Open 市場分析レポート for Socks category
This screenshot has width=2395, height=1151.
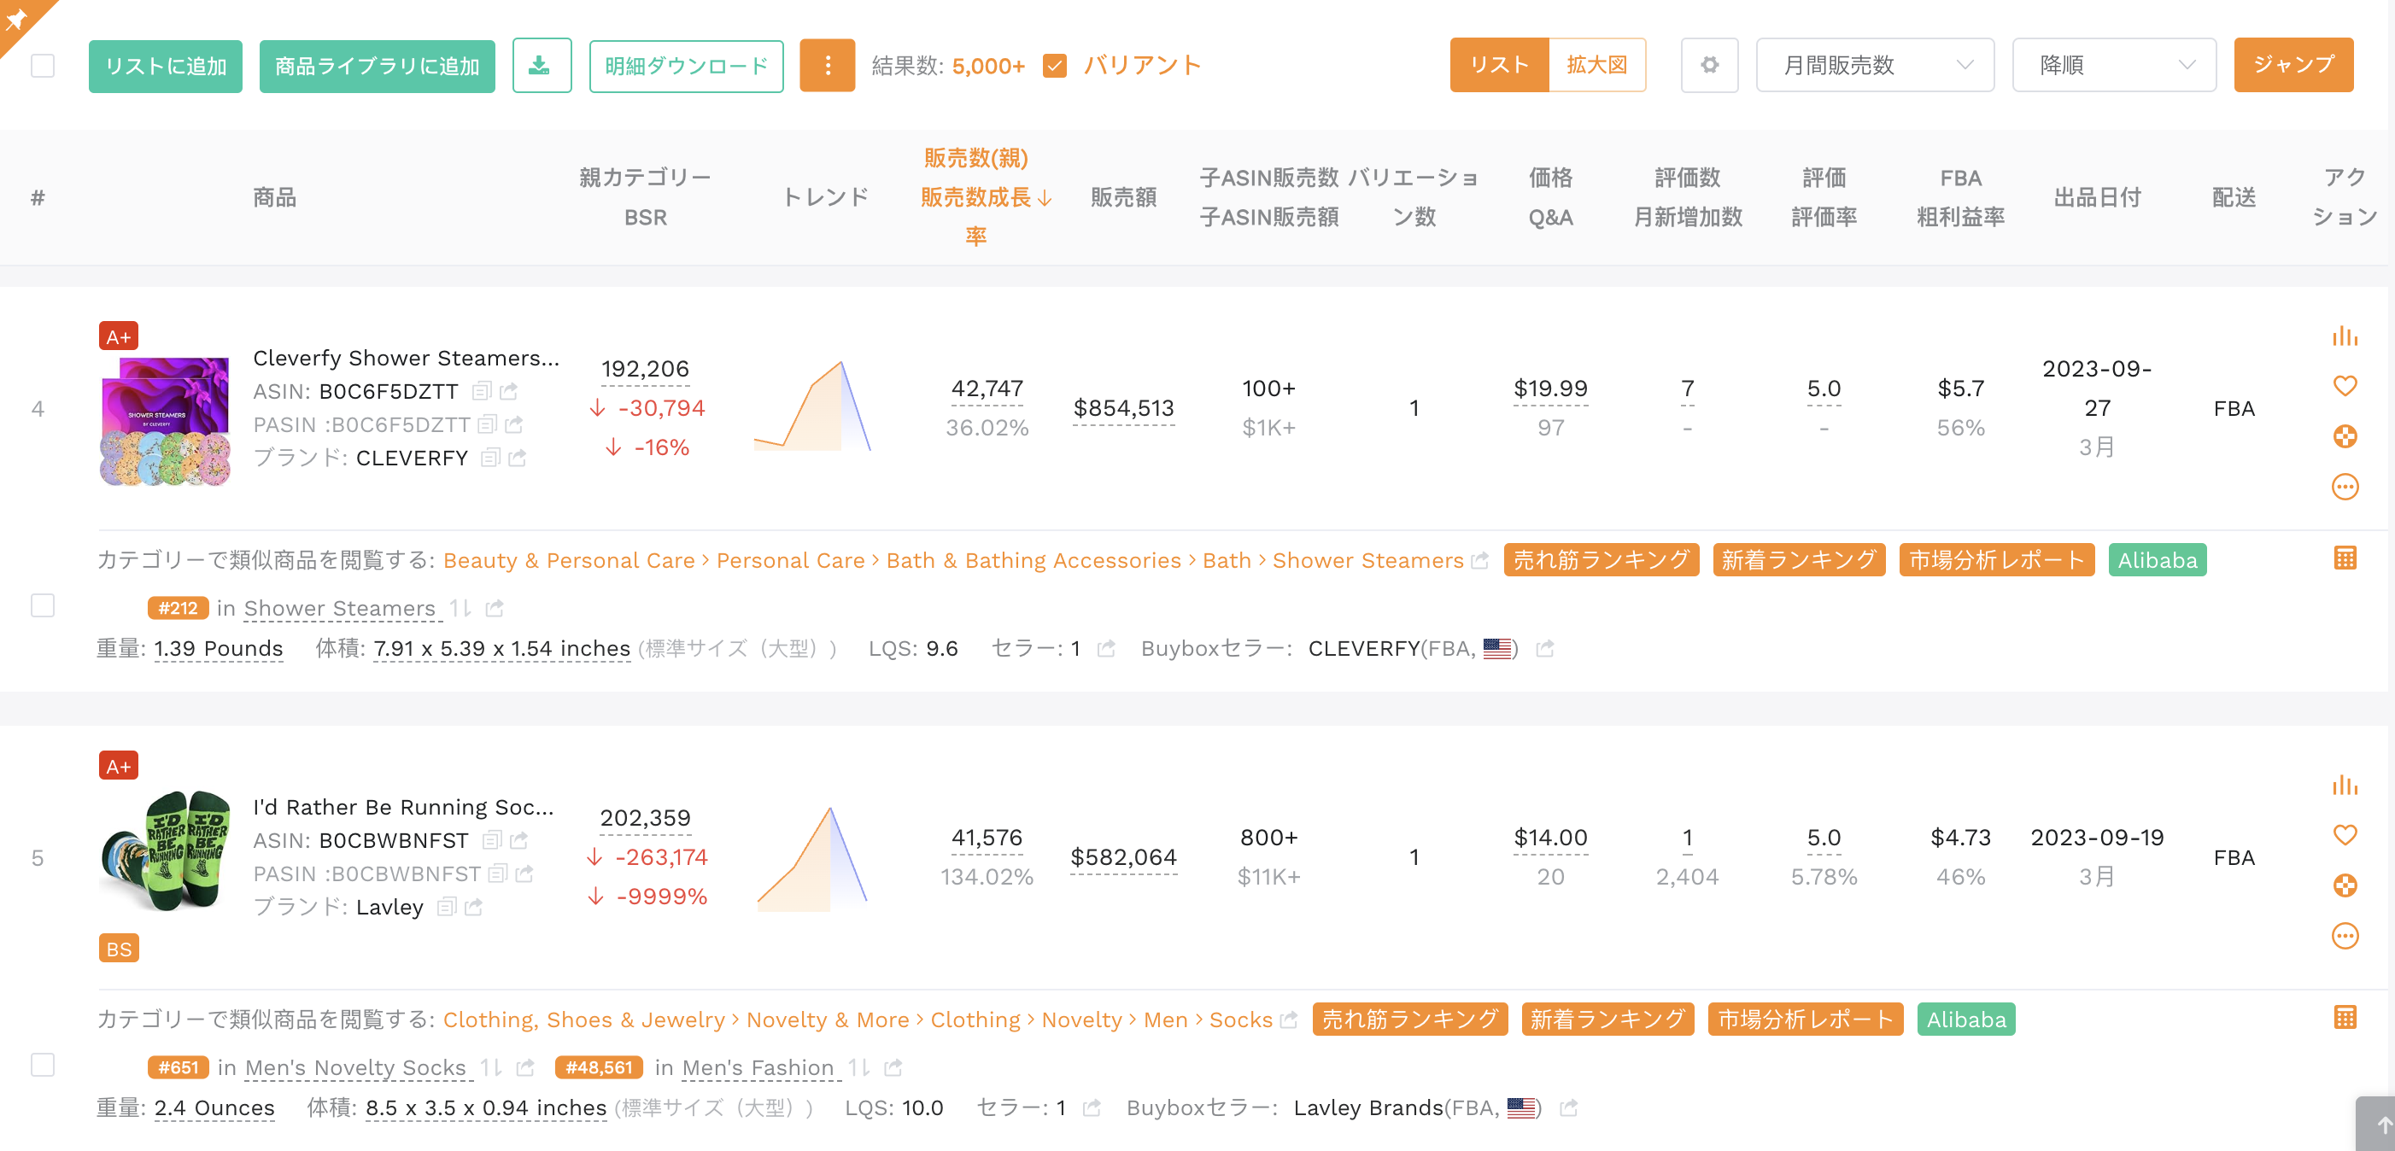click(1805, 1019)
